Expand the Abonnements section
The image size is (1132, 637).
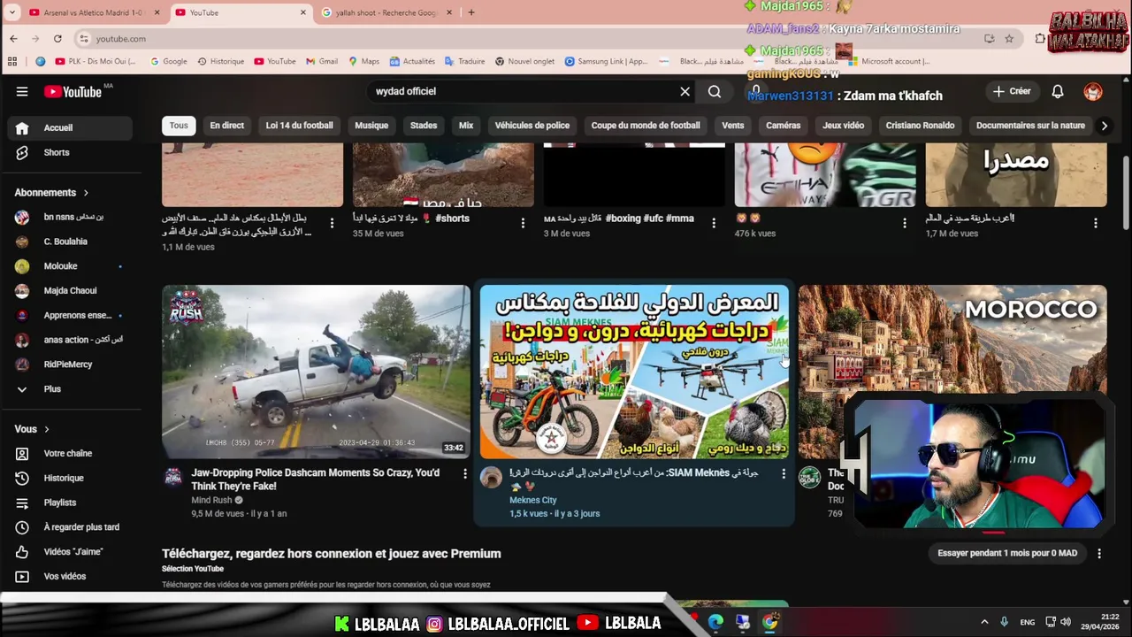pyautogui.click(x=51, y=192)
